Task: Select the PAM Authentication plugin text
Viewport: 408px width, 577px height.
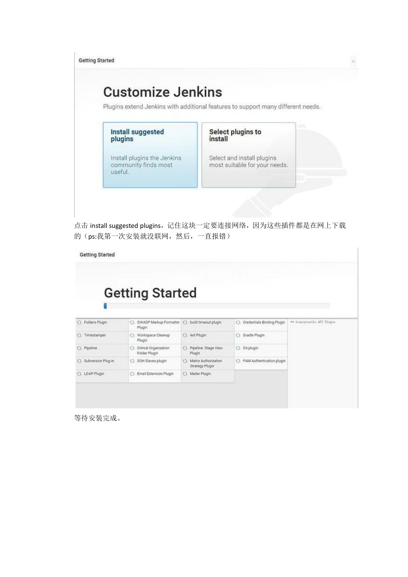Action: pos(264,361)
